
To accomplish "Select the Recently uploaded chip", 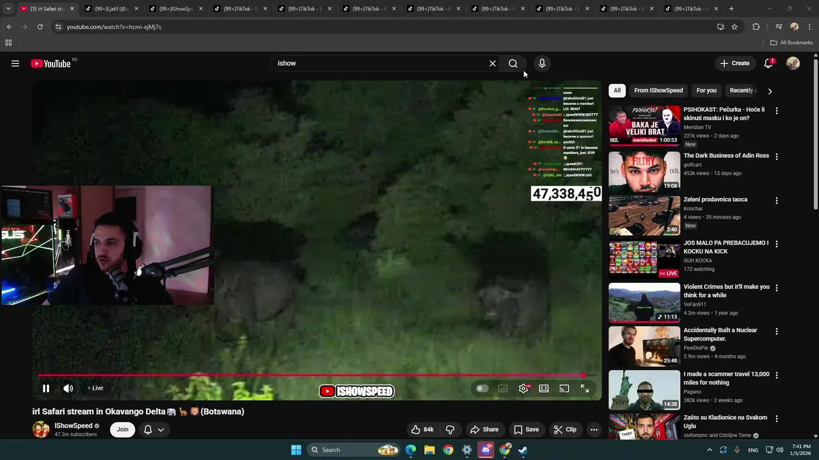I will pyautogui.click(x=742, y=90).
